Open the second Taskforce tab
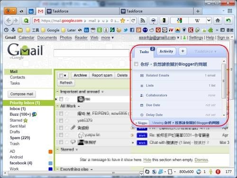The height and width of the screenshot is (178, 237). pos(156,11)
